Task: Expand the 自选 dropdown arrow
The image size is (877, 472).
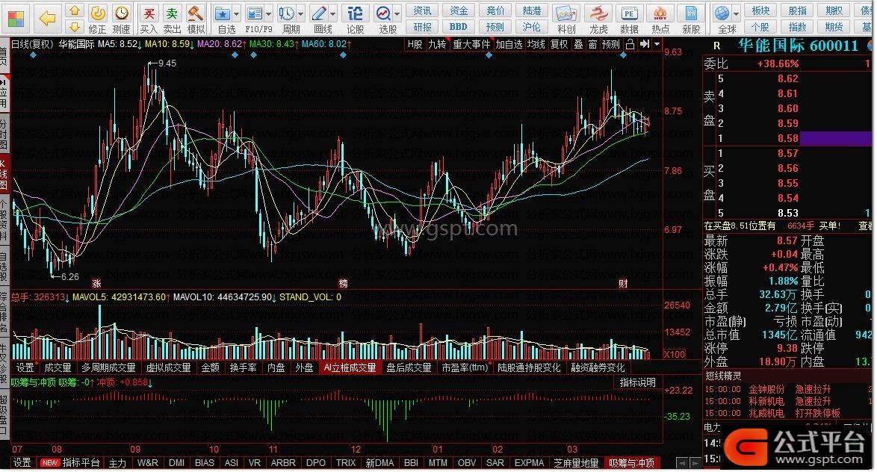Action: click(x=237, y=13)
